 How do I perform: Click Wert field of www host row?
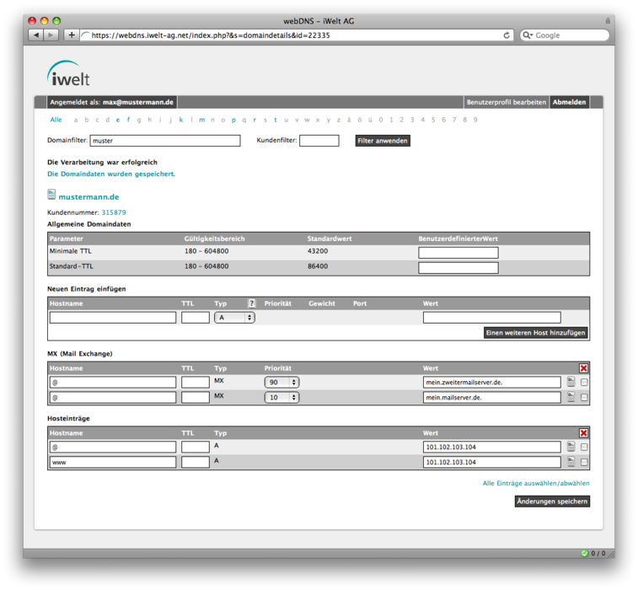tap(492, 462)
